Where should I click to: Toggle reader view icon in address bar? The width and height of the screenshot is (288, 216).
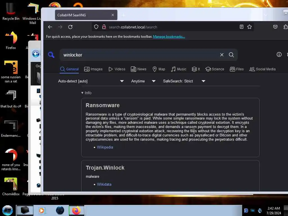[x=242, y=27]
